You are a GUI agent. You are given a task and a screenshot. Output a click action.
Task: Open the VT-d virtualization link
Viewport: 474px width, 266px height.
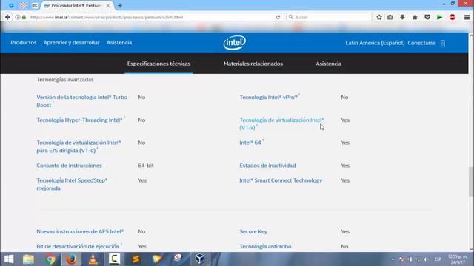(79, 146)
